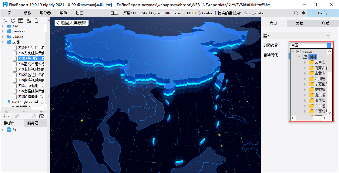This screenshot has height=173, width=339.
Task: Click the FineReport app logo in title bar
Action: [x=5, y=5]
